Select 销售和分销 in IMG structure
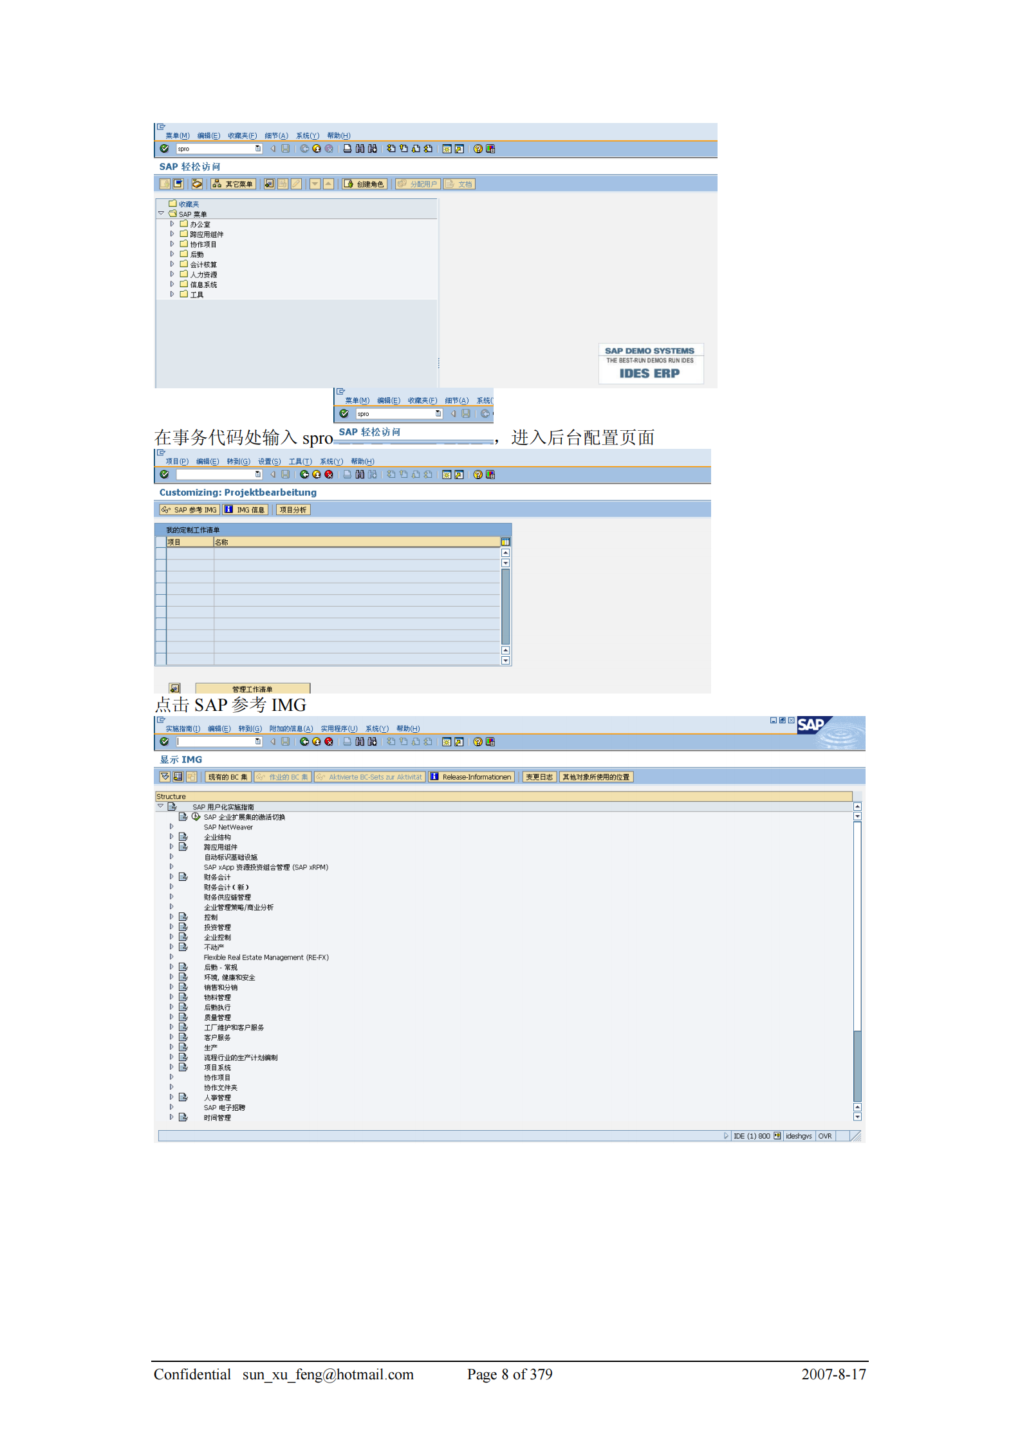This screenshot has height=1445, width=1020. pyautogui.click(x=221, y=988)
